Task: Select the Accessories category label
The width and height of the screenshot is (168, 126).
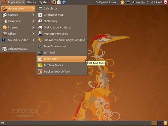Action: point(16,8)
